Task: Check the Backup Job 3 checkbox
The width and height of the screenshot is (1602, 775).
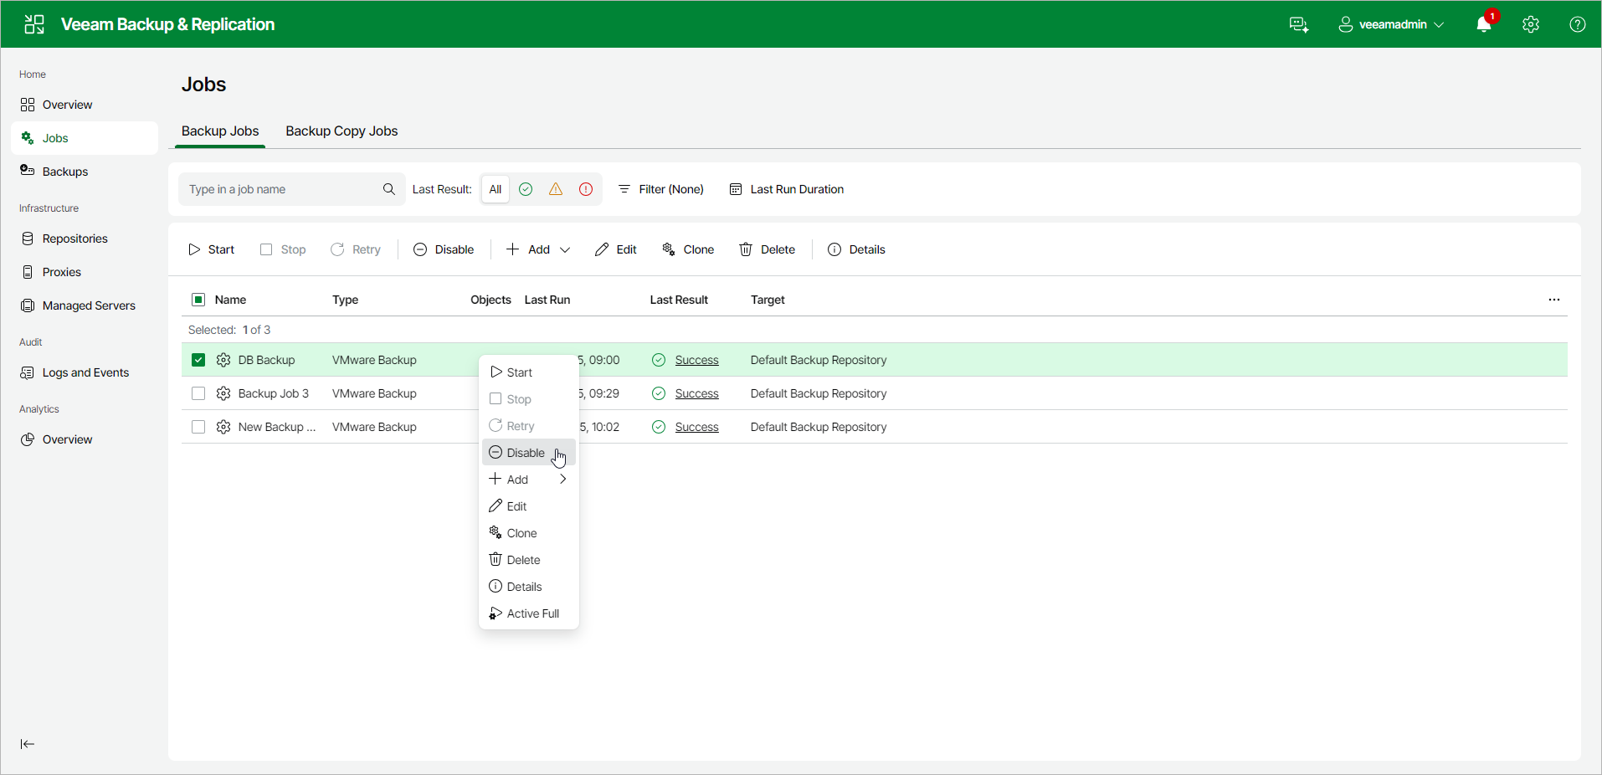Action: click(x=198, y=393)
